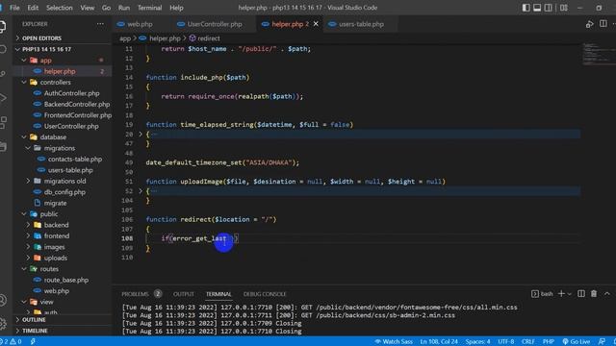Show the Debug Console panel tab
Screen dimensions: 616x346
[265, 294]
